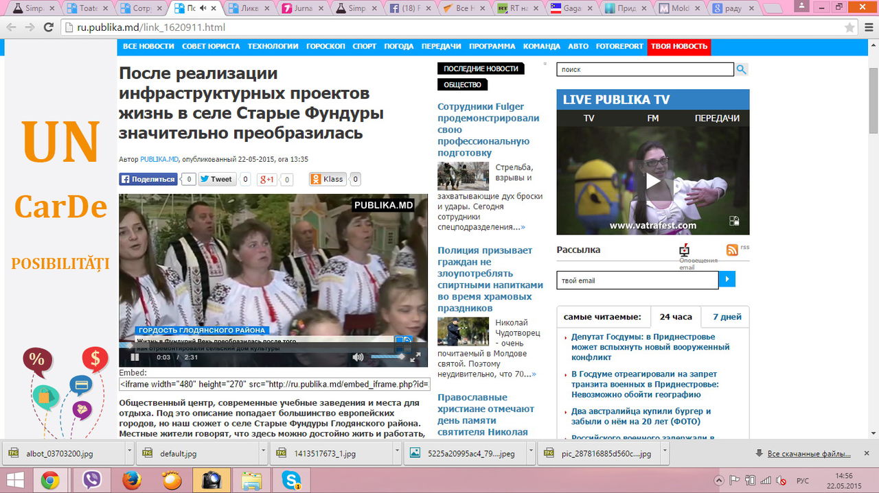The width and height of the screenshot is (879, 493).
Task: Switch to 7 дней tab
Action: pyautogui.click(x=727, y=317)
